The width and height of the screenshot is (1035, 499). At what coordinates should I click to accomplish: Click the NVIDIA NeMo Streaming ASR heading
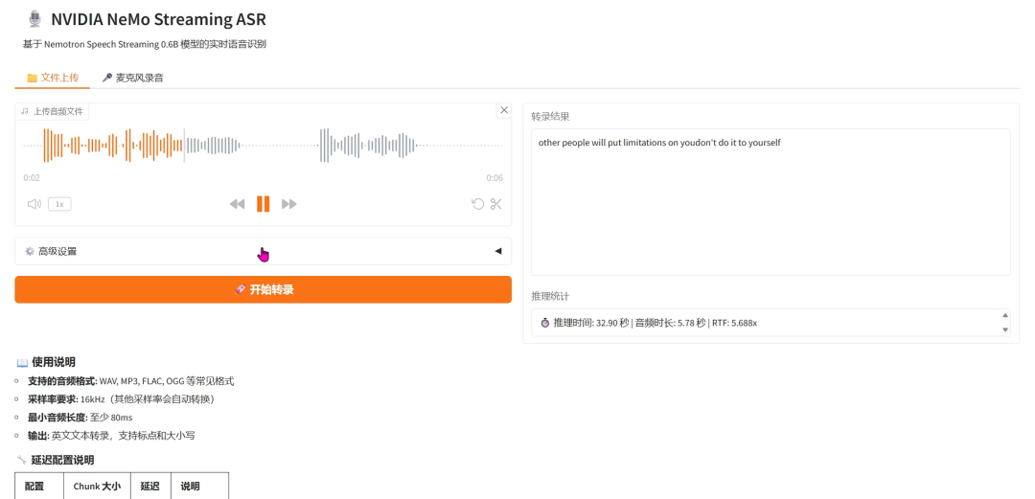158,19
